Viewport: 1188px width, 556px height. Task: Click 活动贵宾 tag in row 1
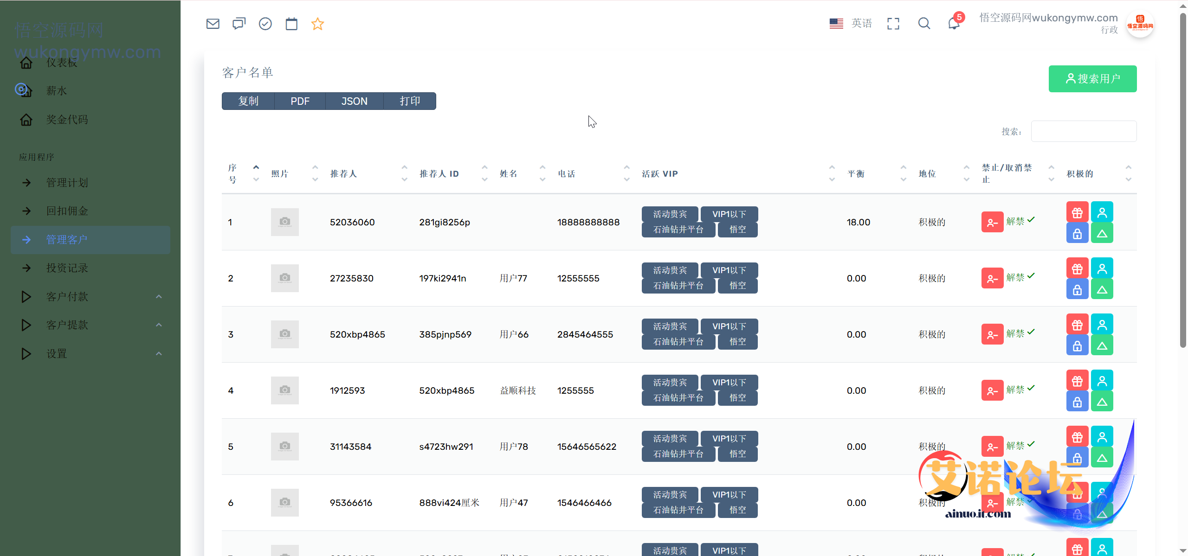click(x=670, y=214)
